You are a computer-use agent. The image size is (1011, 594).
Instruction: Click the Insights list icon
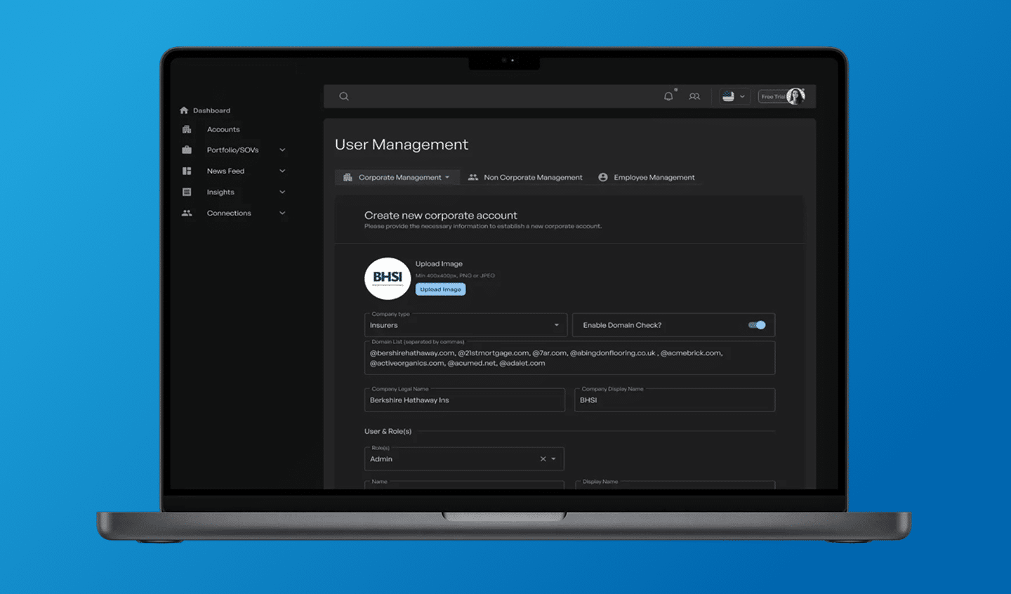187,192
